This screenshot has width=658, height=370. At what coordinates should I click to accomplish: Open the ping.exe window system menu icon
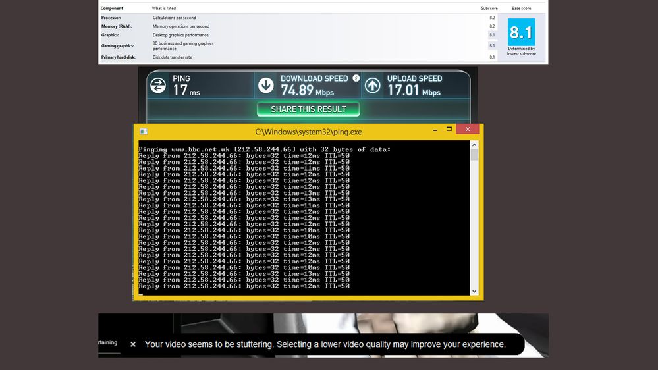click(x=144, y=131)
